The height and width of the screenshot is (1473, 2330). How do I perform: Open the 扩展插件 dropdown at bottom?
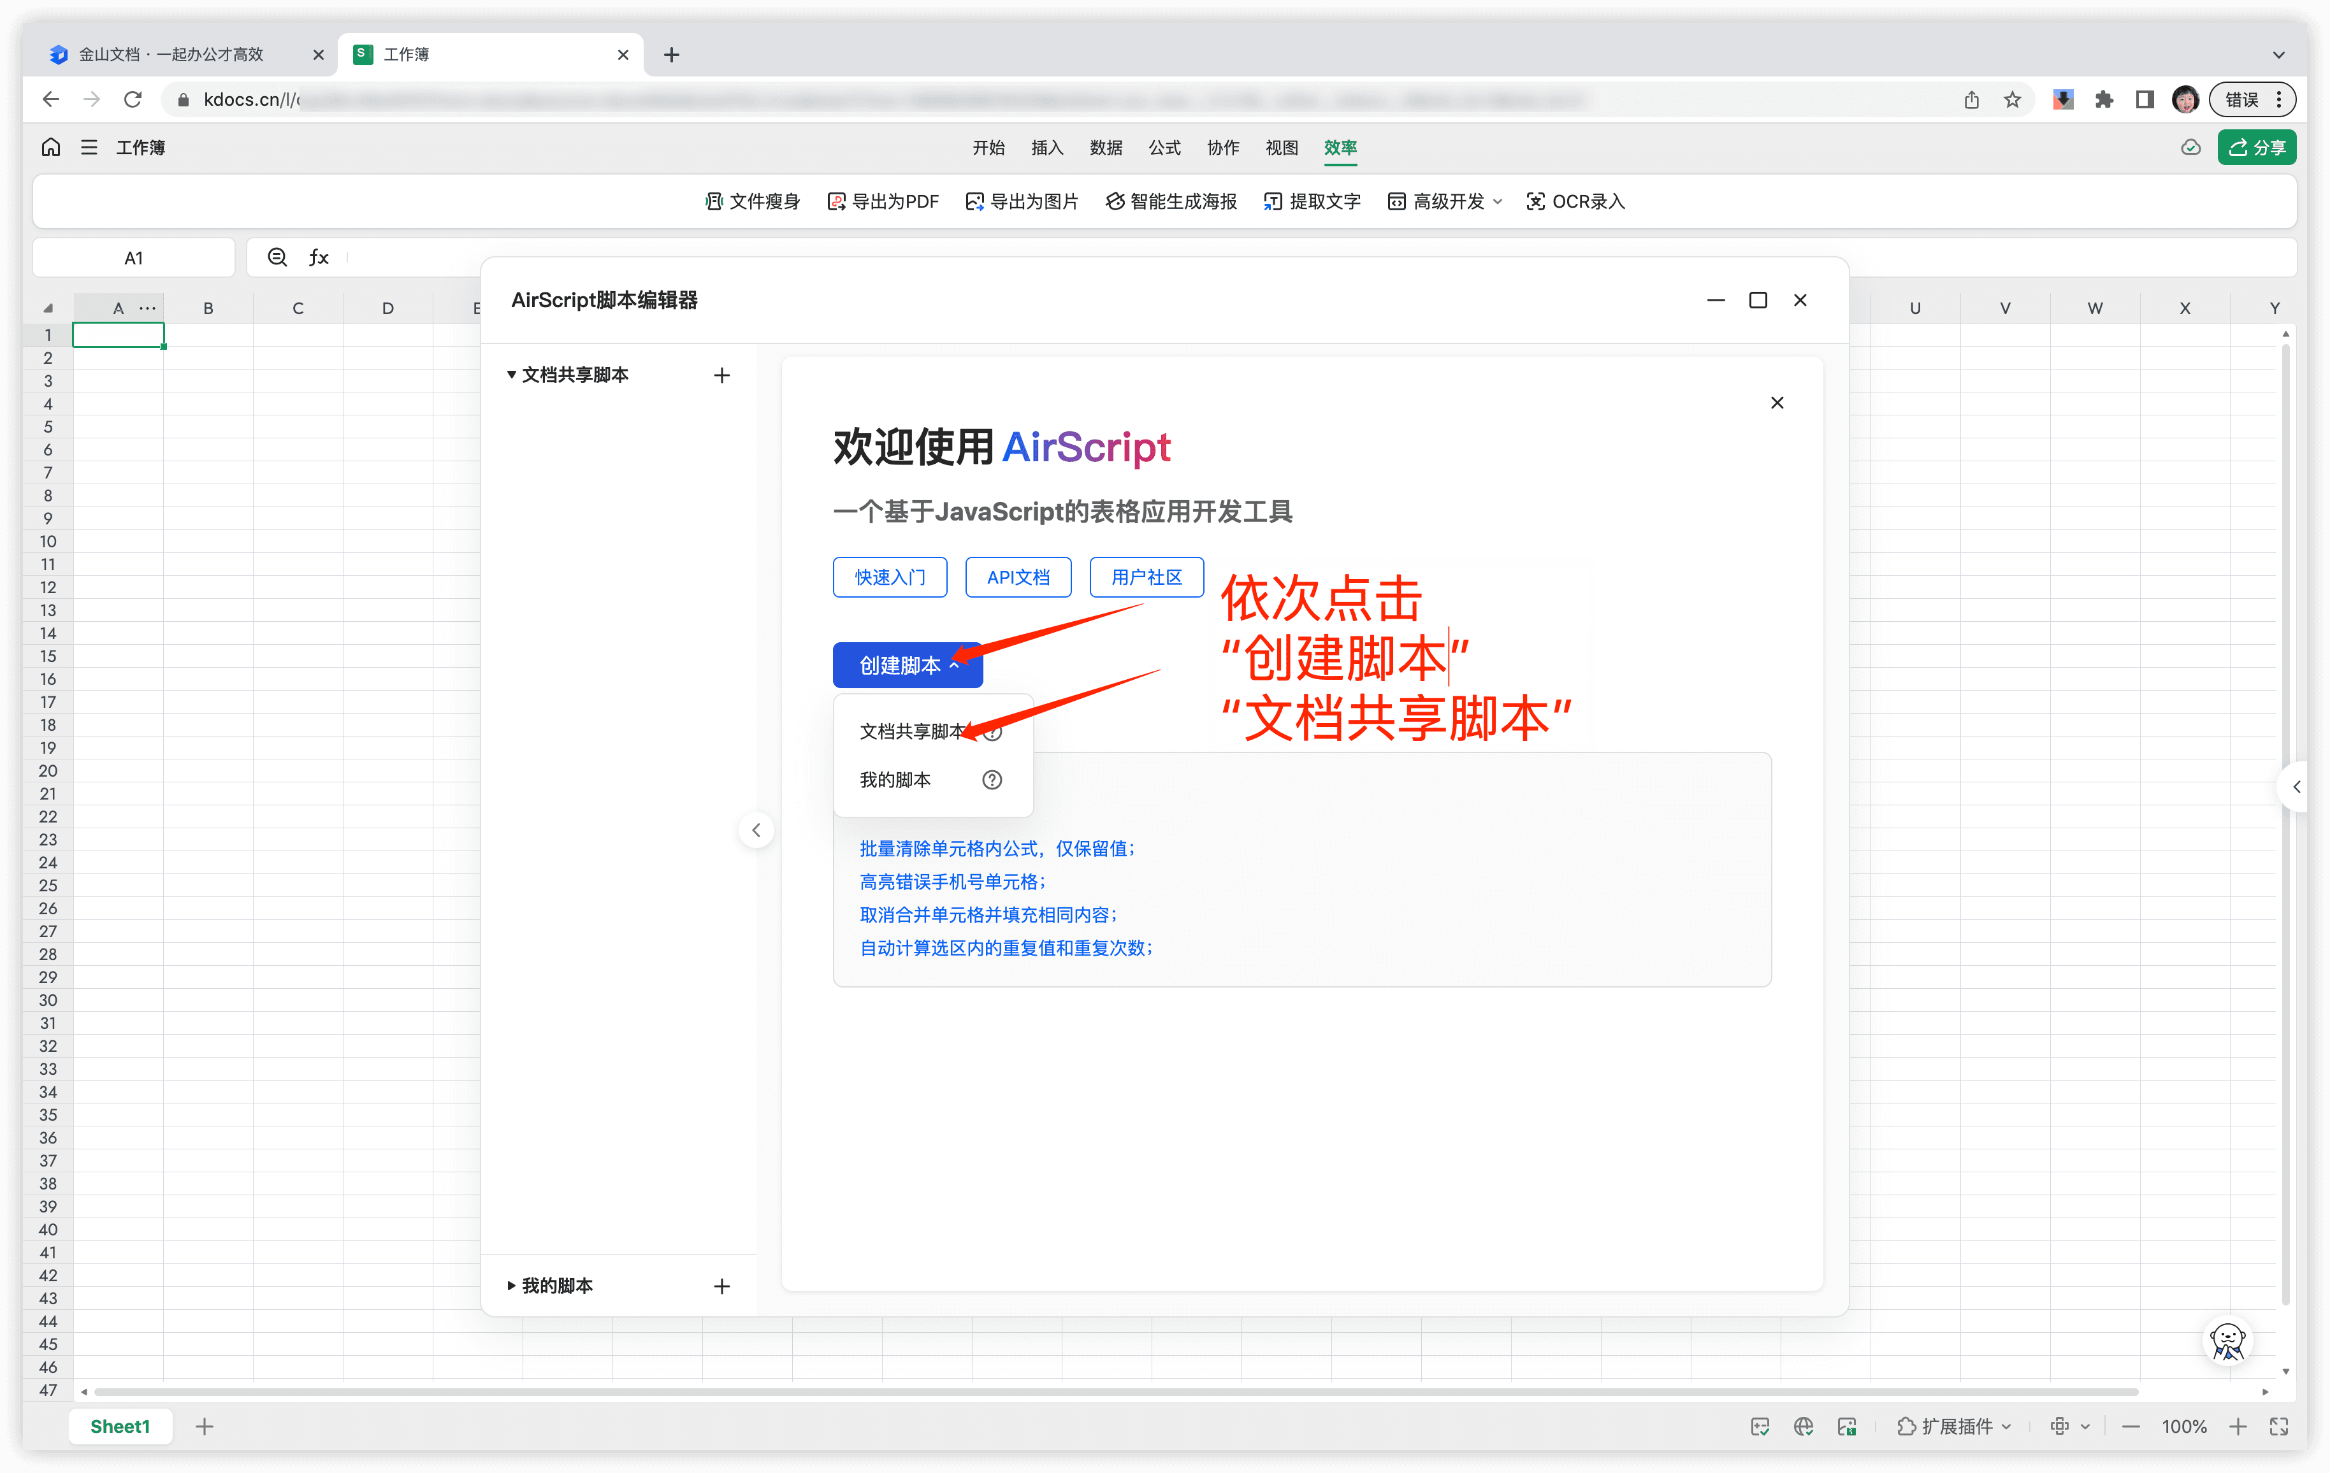[1953, 1426]
